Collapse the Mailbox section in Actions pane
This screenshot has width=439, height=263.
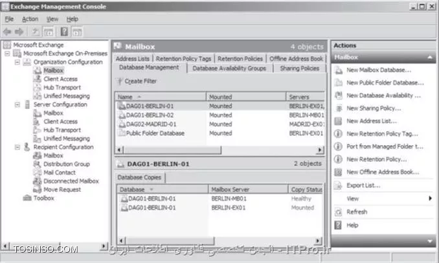[430, 58]
